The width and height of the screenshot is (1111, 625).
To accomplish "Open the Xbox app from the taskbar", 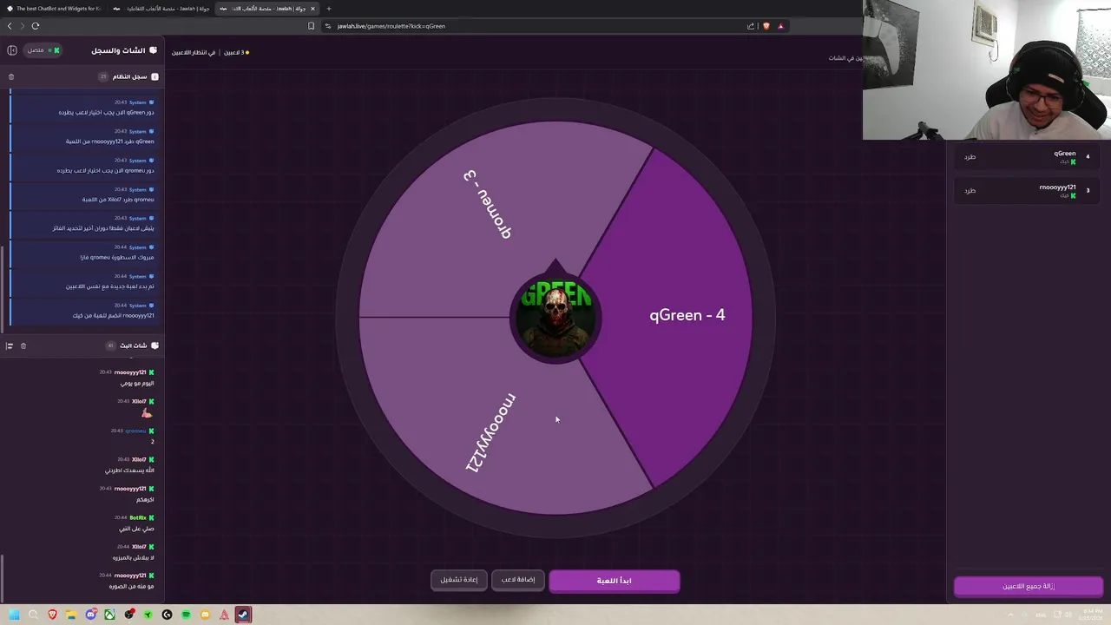I will coord(109,615).
